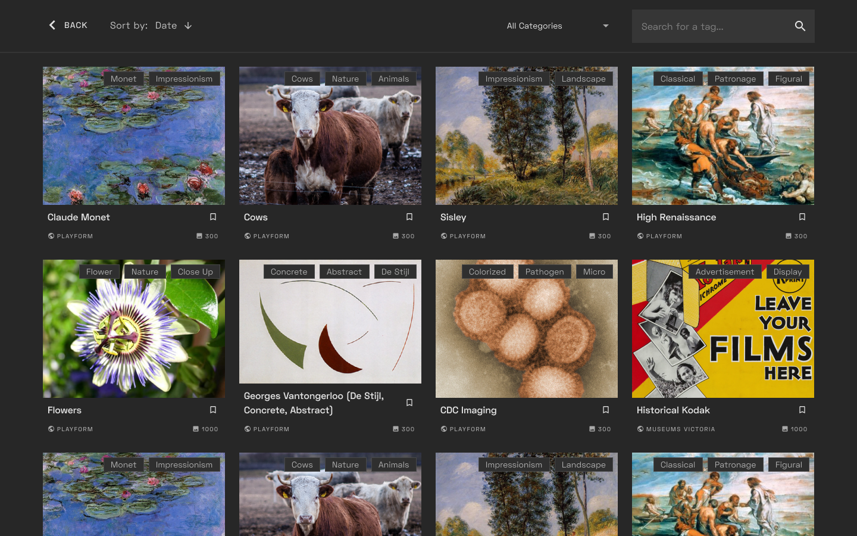Bookmark the CDC Imaging collection

pyautogui.click(x=606, y=410)
